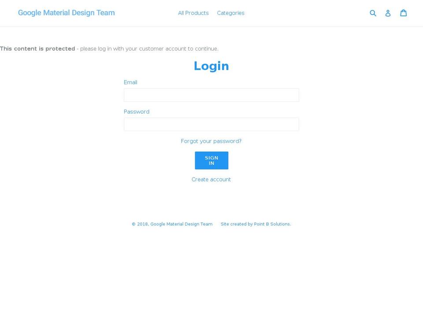The height and width of the screenshot is (317, 423).
Task: Click footer Google Material Design Team link
Action: coord(181,224)
